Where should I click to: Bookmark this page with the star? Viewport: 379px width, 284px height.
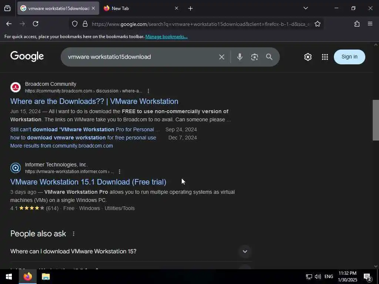317,24
